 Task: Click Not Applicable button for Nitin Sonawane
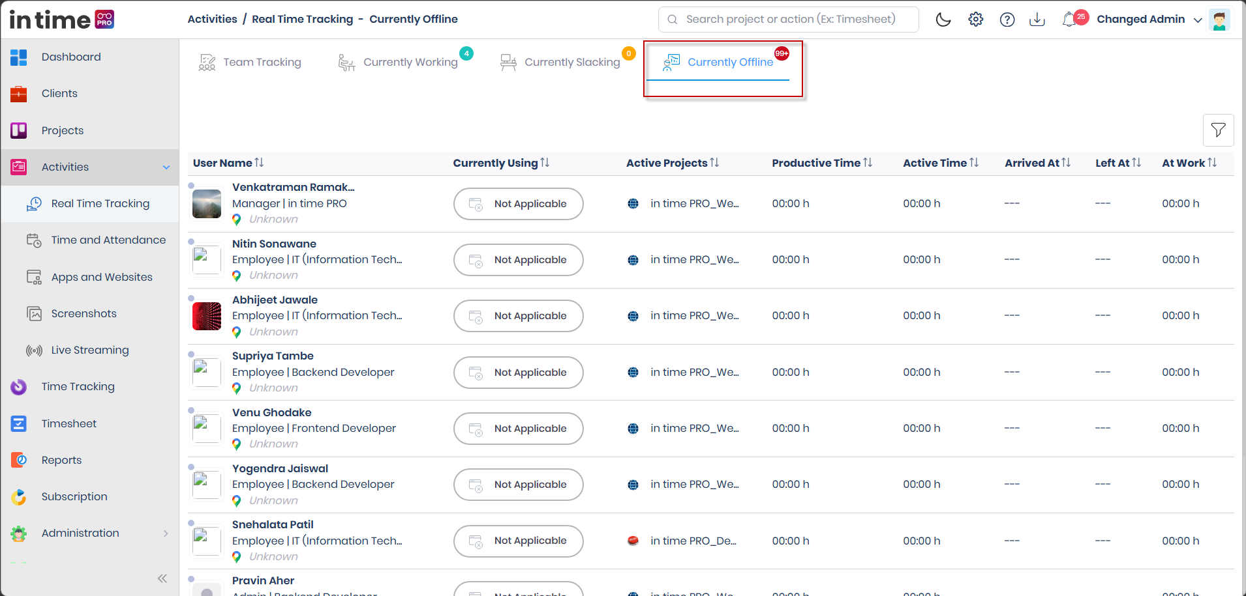click(519, 260)
